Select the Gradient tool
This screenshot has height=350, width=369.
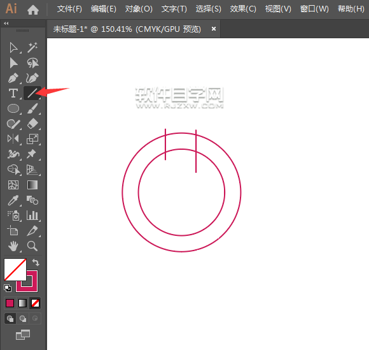32,185
